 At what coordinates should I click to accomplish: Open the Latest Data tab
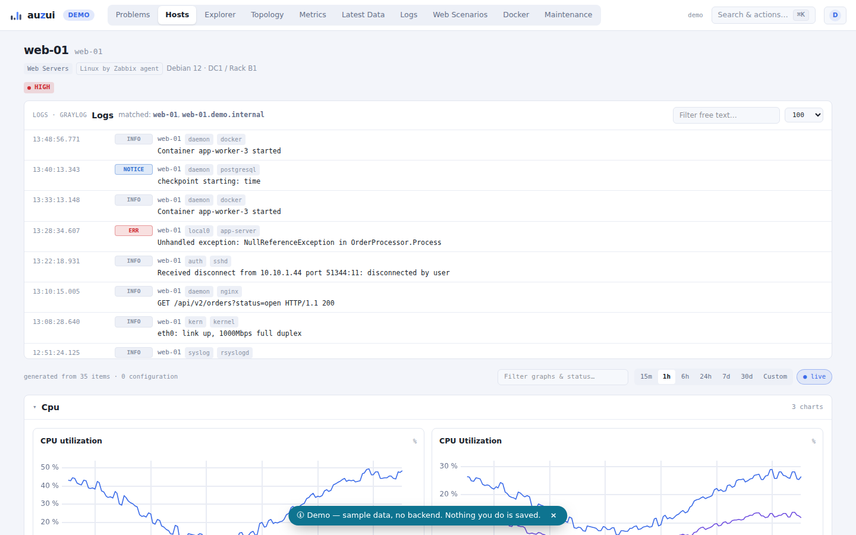click(x=363, y=15)
